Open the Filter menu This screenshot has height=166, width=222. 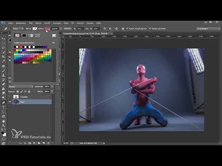[66, 23]
